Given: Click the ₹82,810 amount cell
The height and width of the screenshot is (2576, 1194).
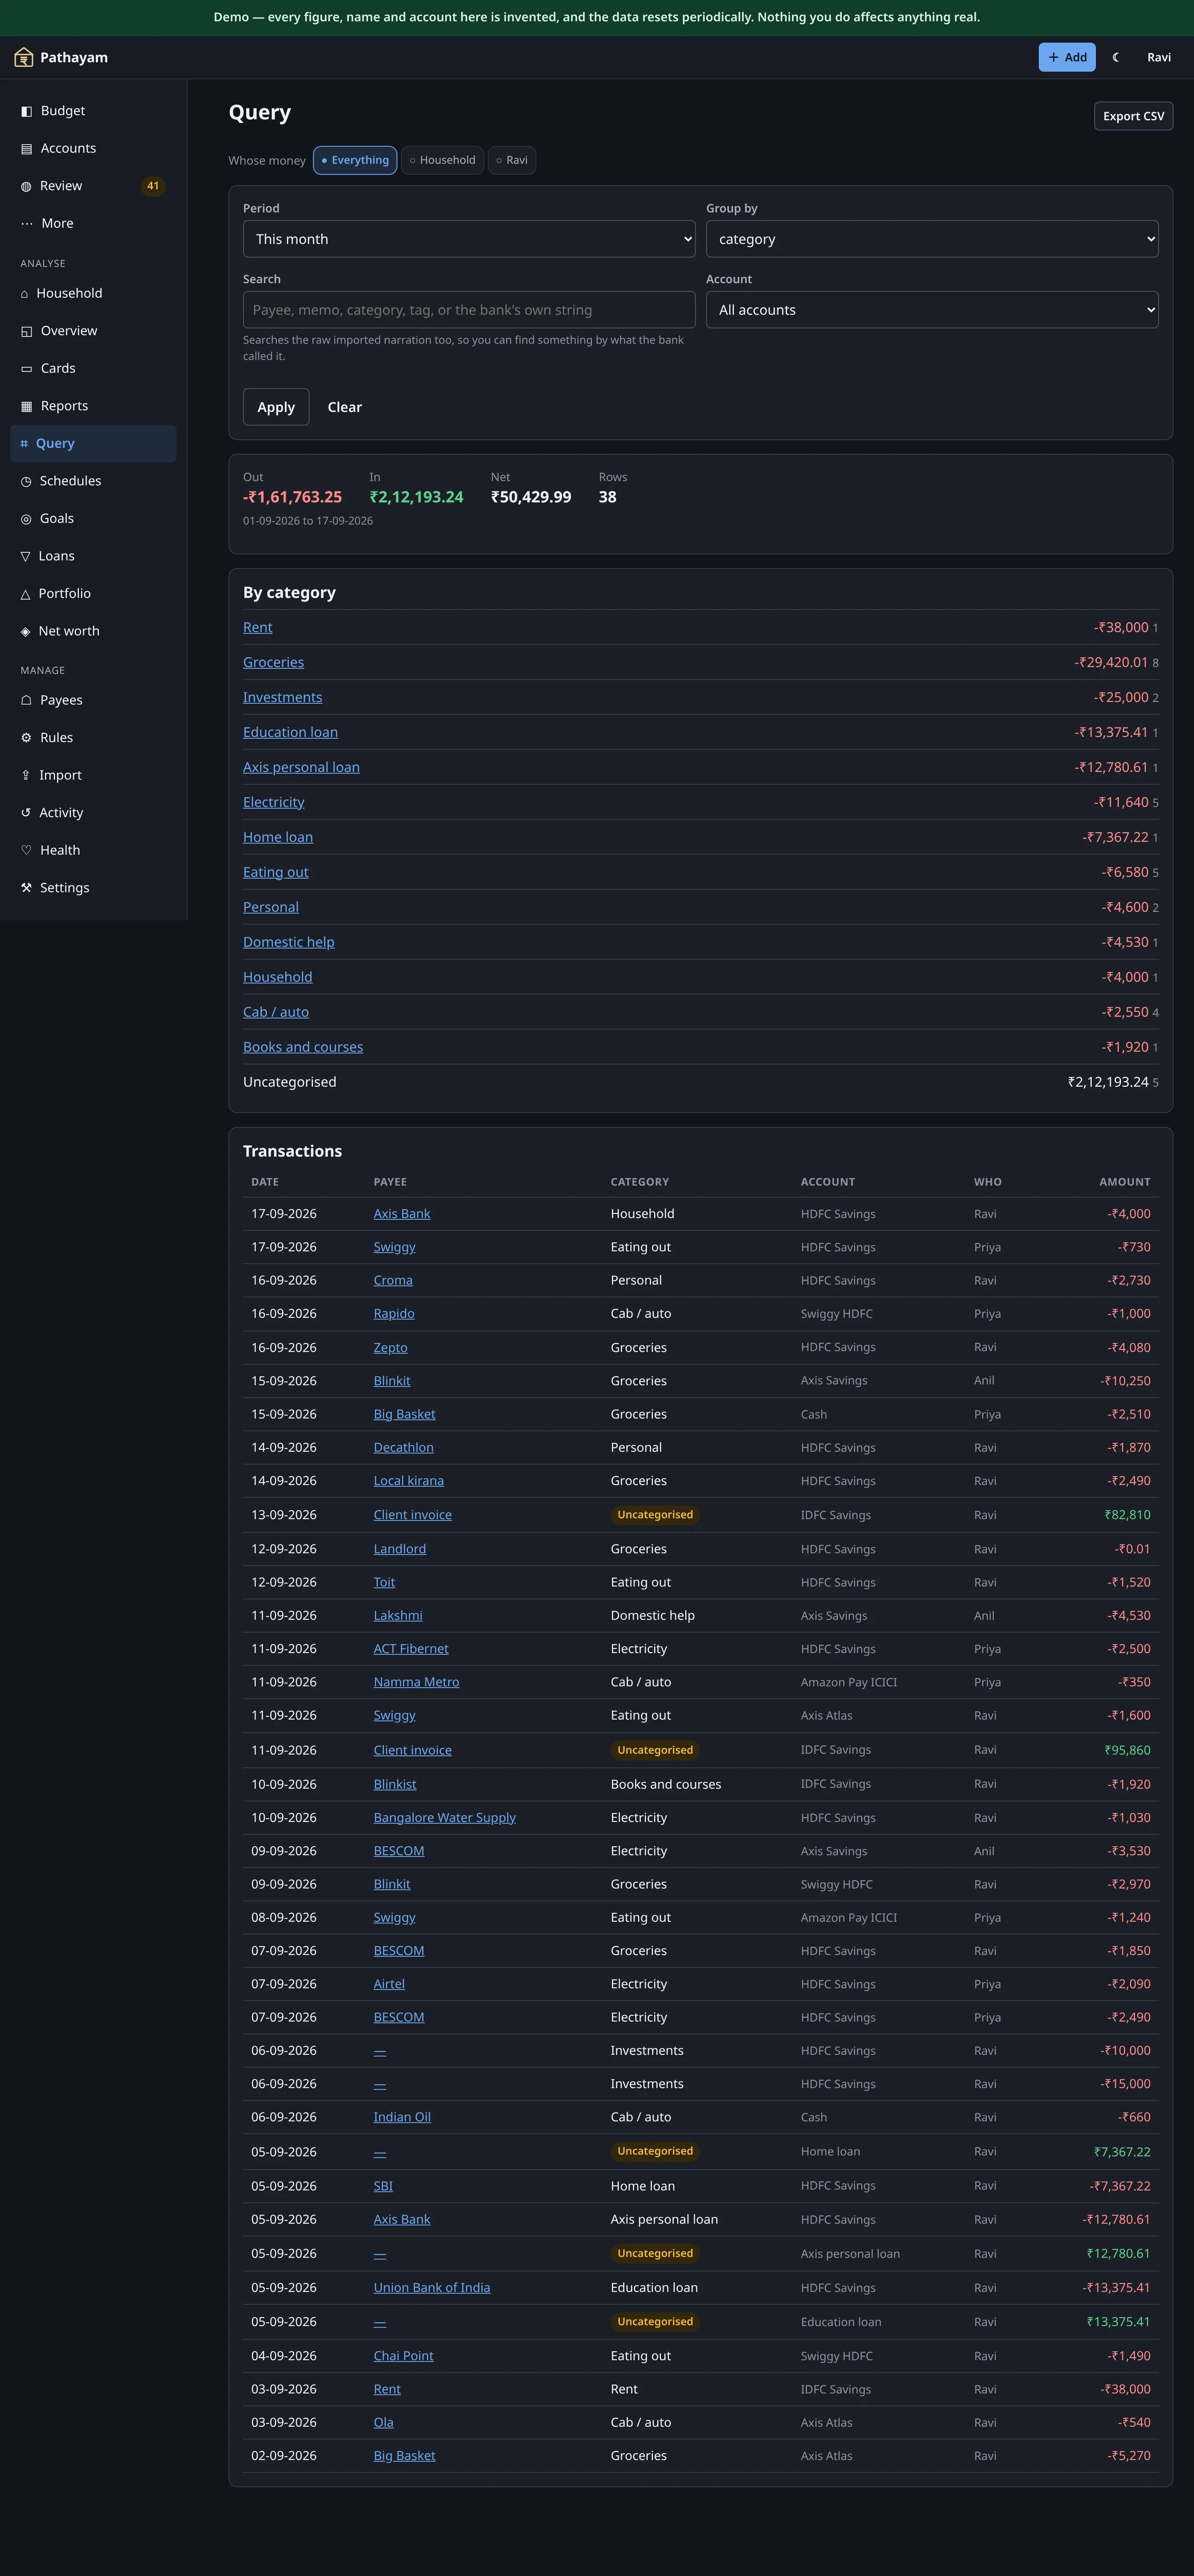Looking at the screenshot, I should [1127, 1515].
